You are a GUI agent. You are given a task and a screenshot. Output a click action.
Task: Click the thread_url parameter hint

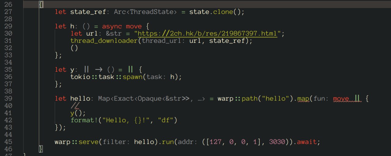coord(164,41)
